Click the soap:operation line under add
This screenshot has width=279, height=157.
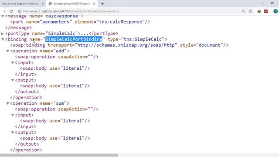[57, 57]
